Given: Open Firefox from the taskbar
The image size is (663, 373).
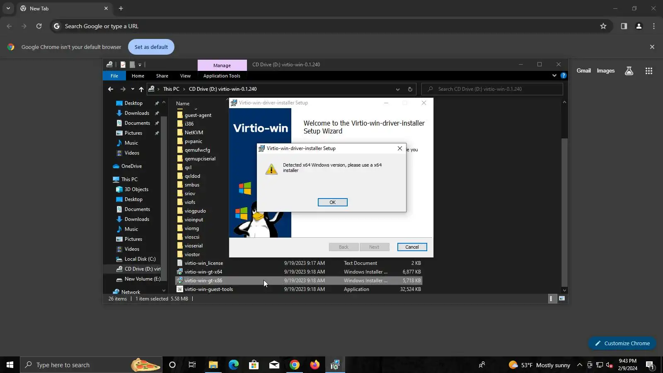Looking at the screenshot, I should tap(315, 365).
